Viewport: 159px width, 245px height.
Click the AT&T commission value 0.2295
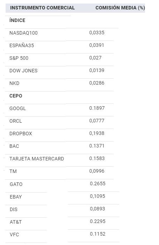point(98,221)
